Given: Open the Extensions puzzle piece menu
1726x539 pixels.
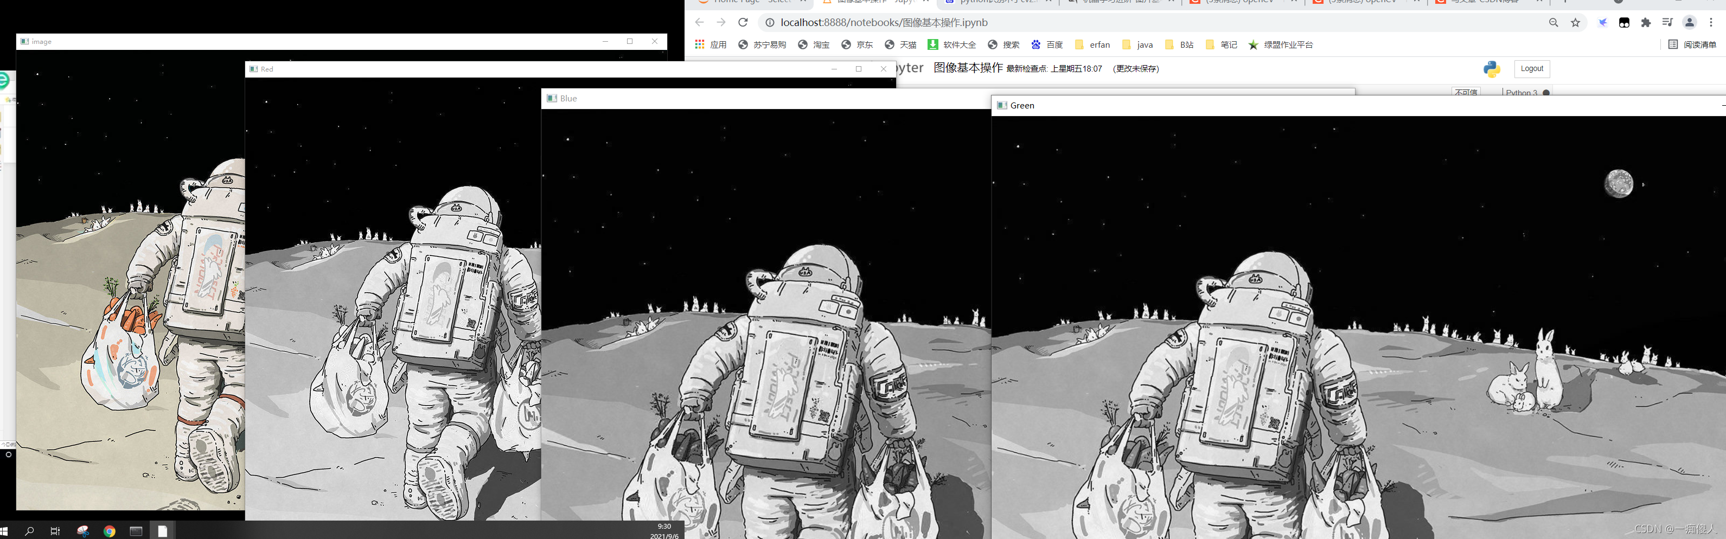Looking at the screenshot, I should pyautogui.click(x=1646, y=23).
